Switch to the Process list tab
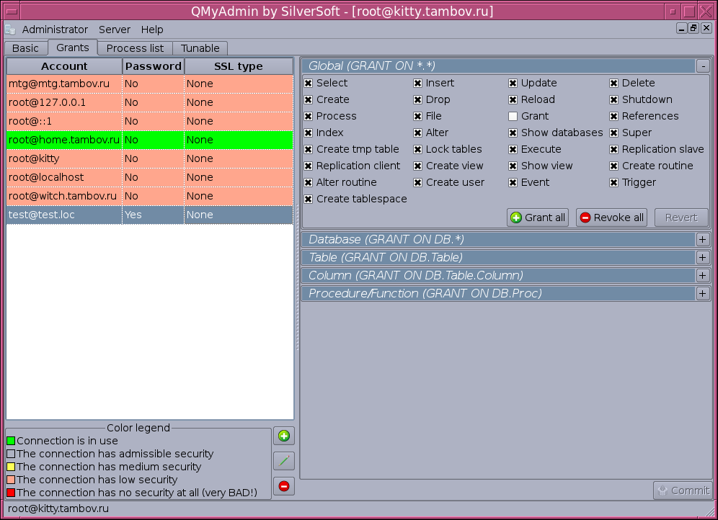Viewport: 718px width, 520px height. (135, 48)
